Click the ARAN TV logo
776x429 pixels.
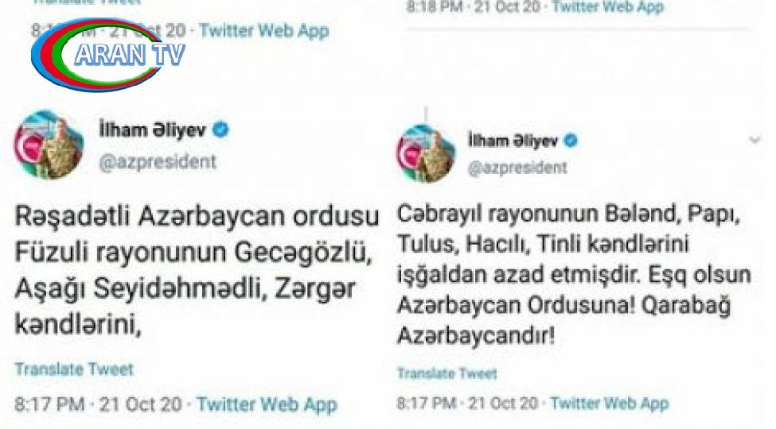point(108,54)
